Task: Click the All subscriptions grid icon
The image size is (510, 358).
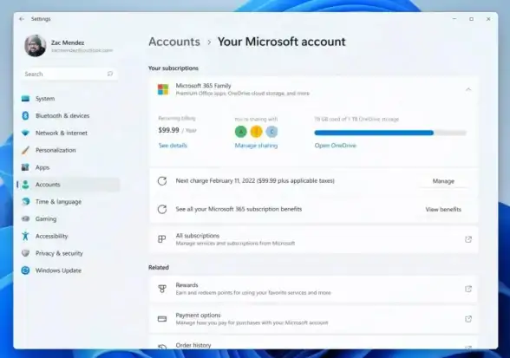Action: click(162, 239)
